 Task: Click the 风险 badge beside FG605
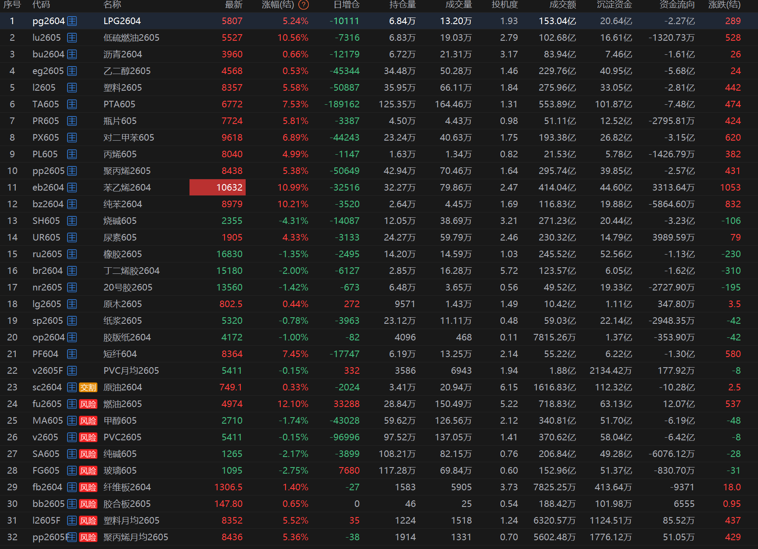[x=88, y=471]
